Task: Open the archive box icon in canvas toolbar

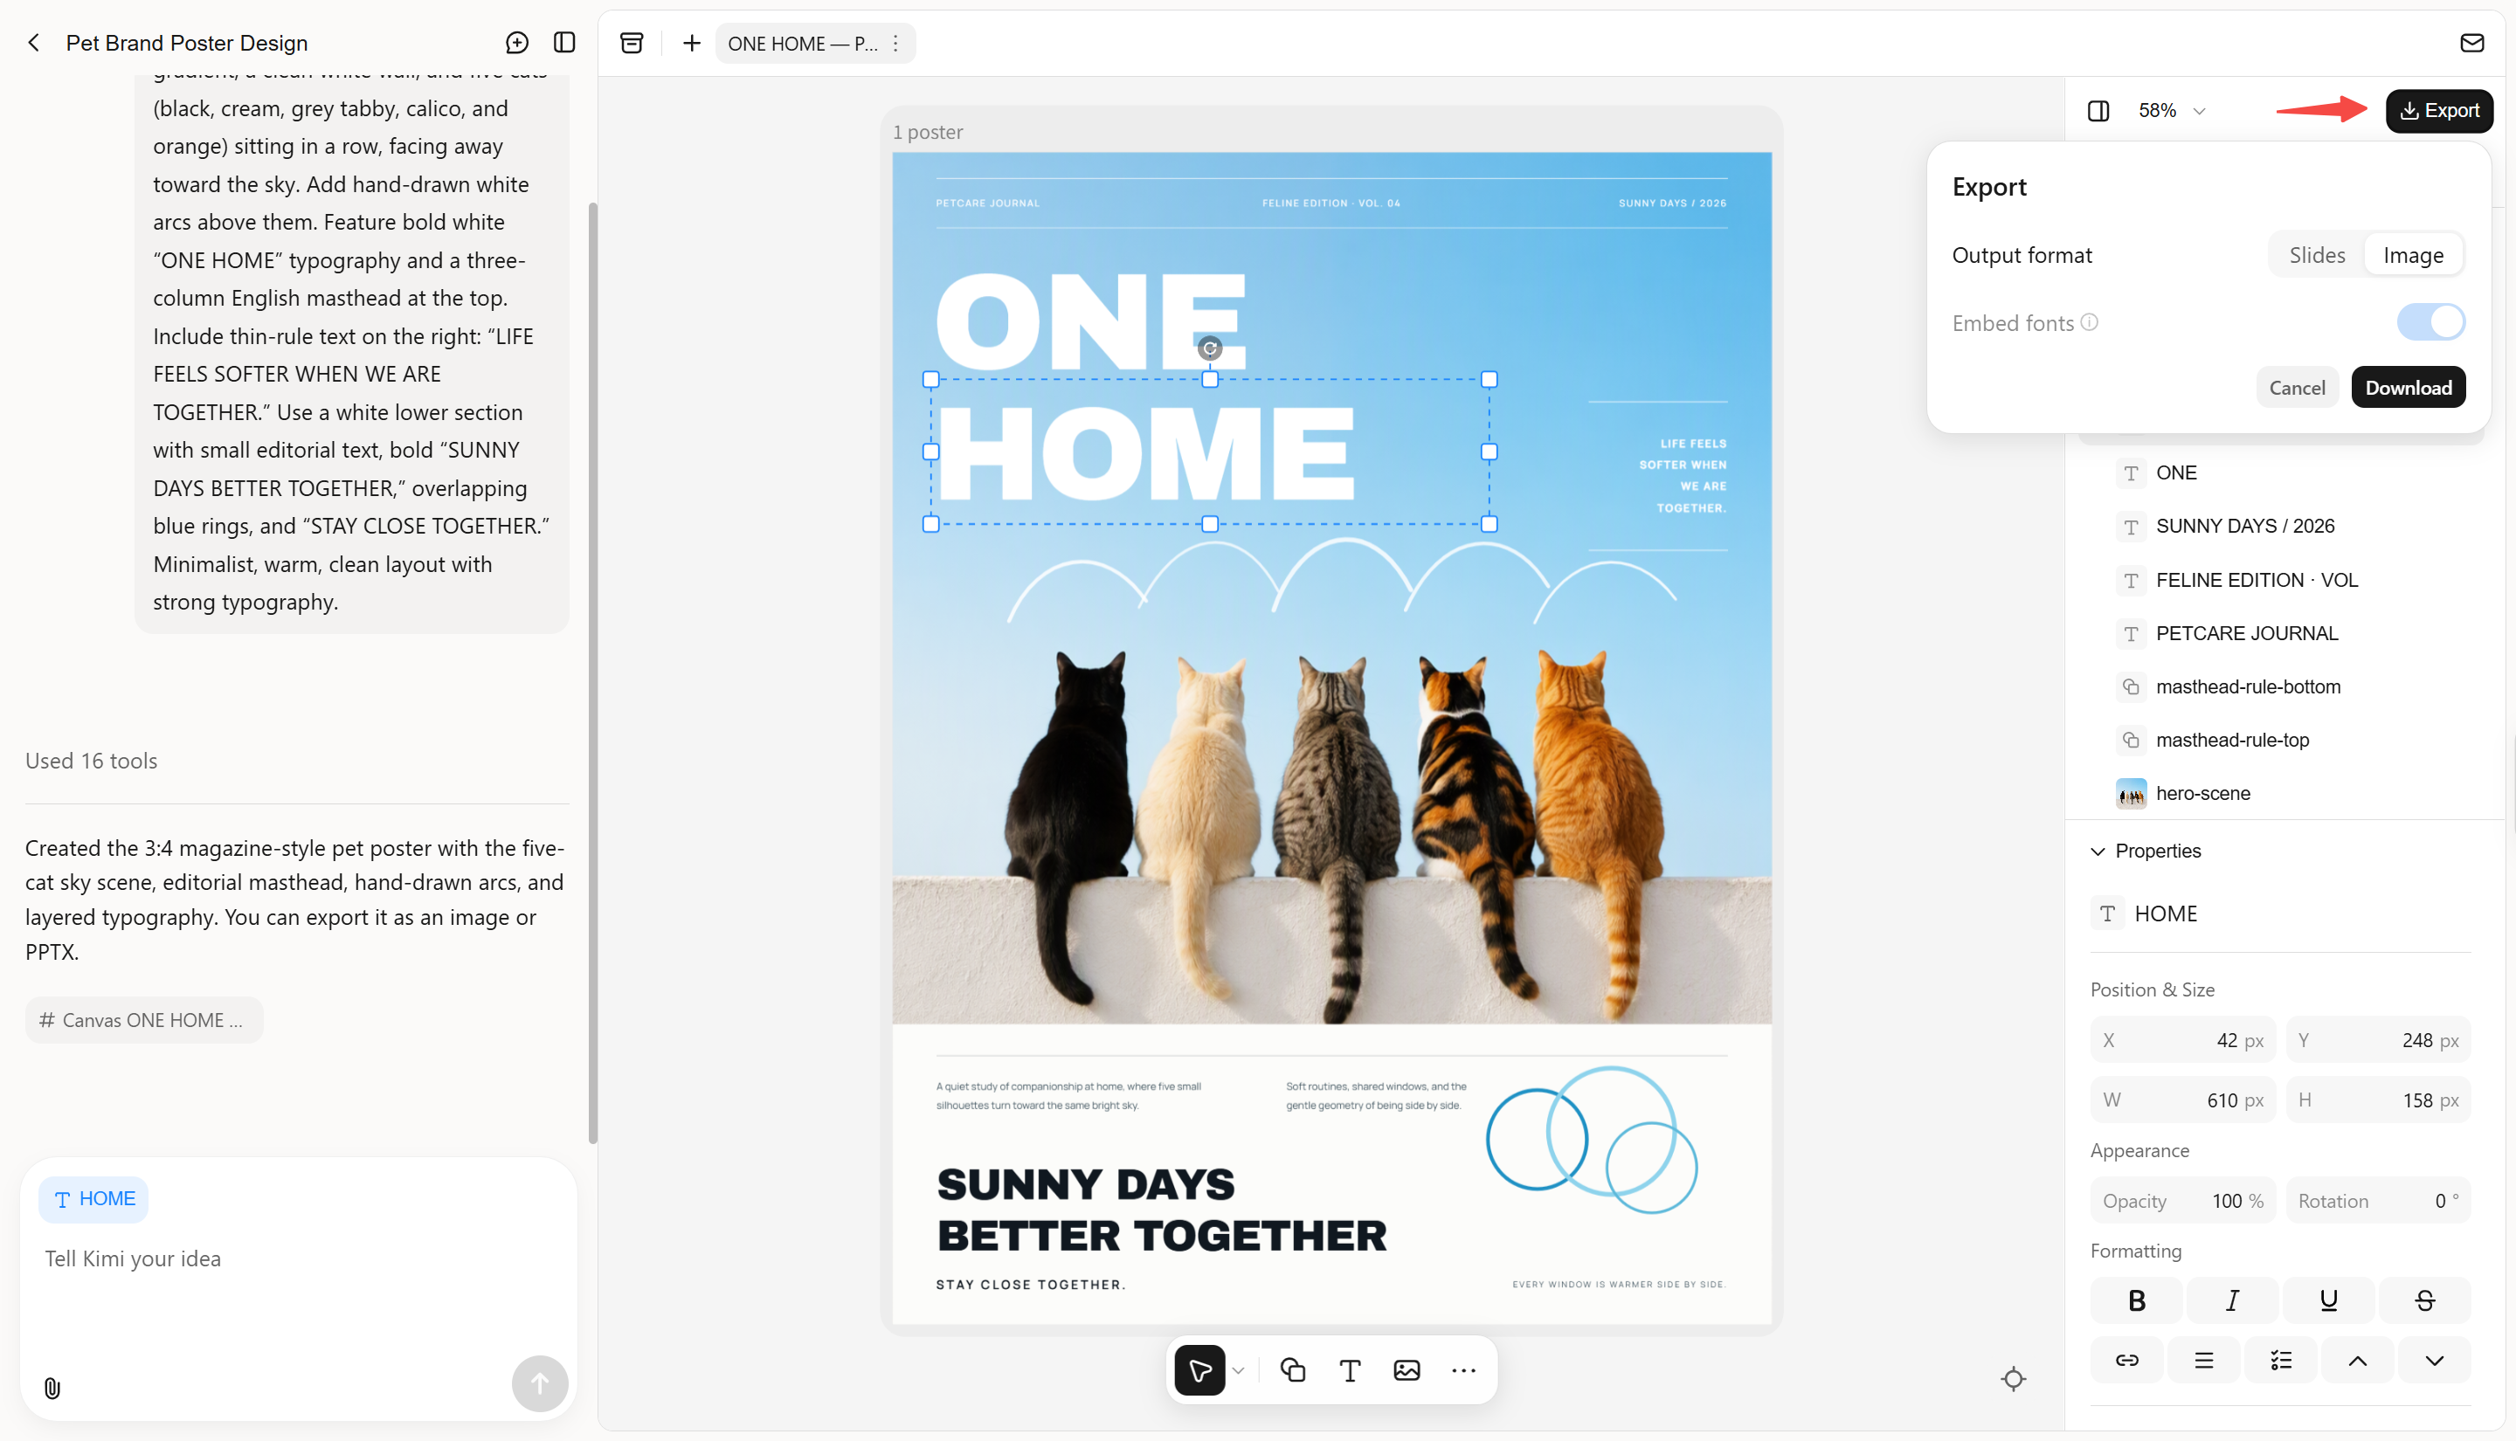Action: tap(632, 43)
